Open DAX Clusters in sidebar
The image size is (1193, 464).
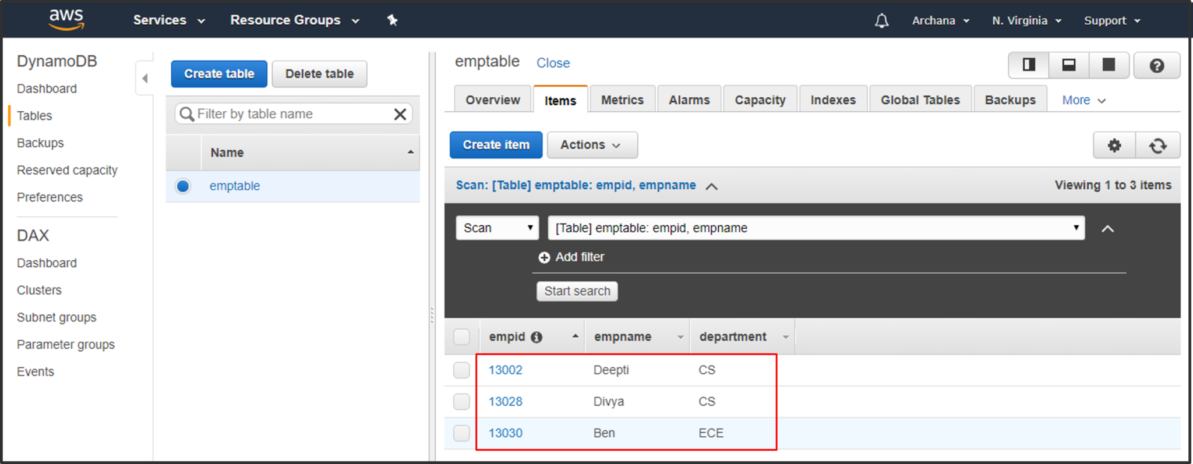pyautogui.click(x=39, y=291)
